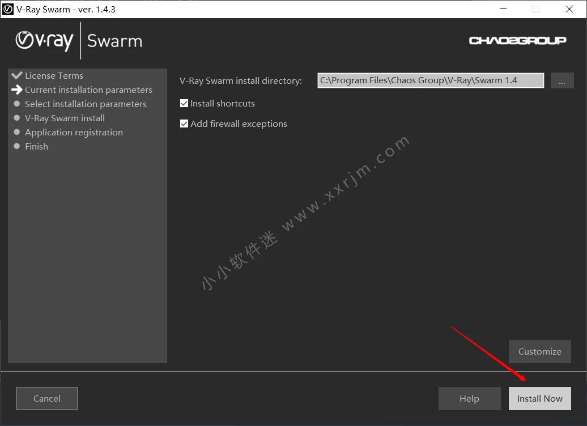
Task: Click the 'Add firewall exceptions' label text
Action: click(239, 124)
